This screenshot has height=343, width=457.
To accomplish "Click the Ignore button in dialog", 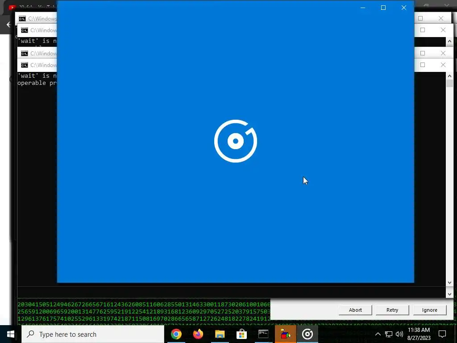I will coord(430,310).
